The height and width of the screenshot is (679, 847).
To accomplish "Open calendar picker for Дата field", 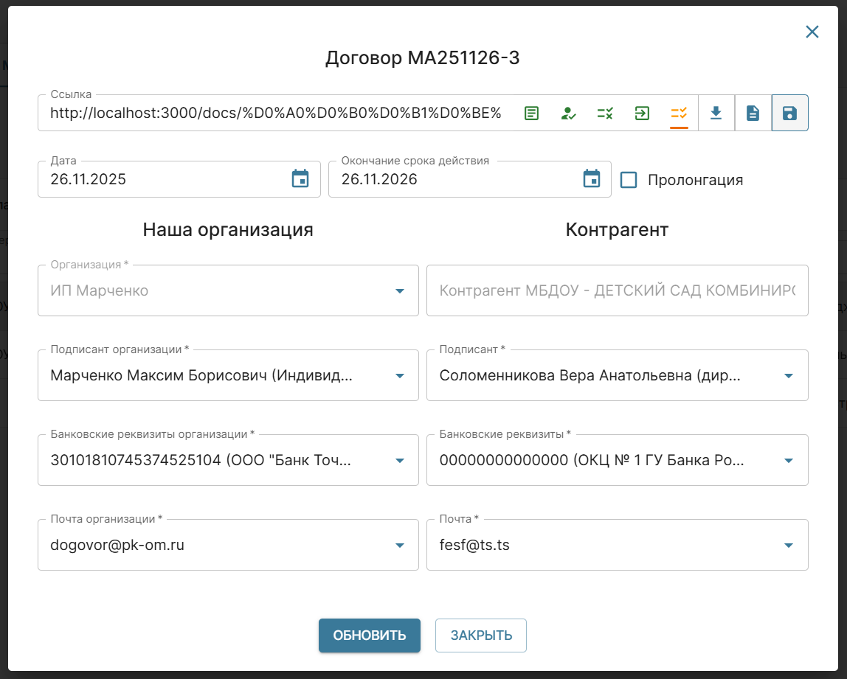I will coord(300,179).
